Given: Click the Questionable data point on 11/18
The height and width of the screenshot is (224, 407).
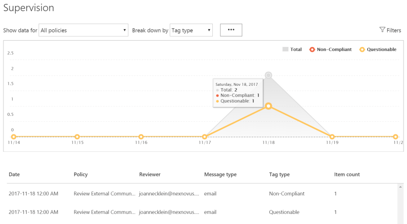Looking at the screenshot, I should click(268, 106).
